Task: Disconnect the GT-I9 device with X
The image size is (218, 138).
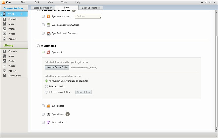Action: point(22,14)
